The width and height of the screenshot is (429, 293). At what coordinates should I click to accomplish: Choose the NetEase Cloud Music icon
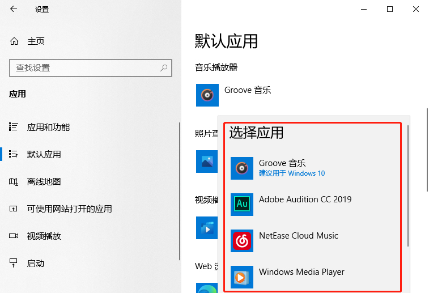tap(242, 241)
